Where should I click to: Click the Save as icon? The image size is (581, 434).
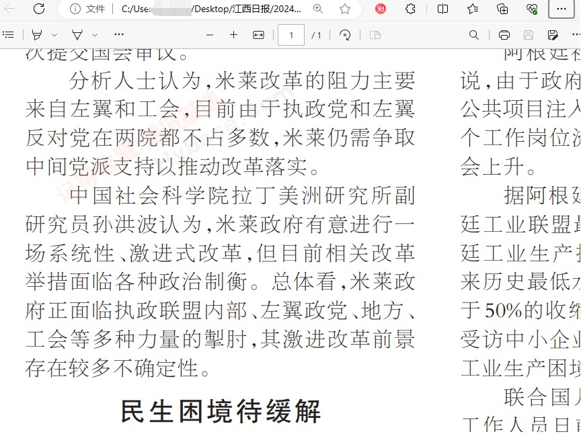pyautogui.click(x=553, y=35)
